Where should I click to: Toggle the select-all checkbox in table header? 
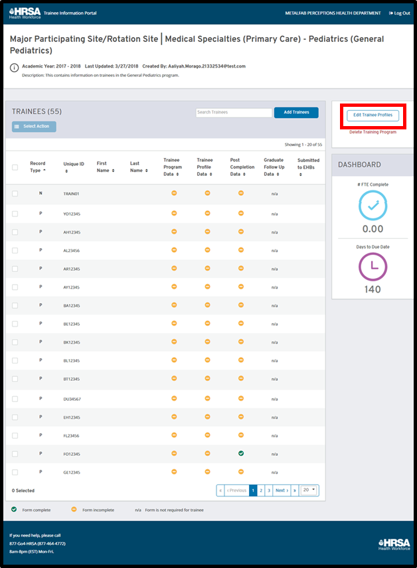[15, 167]
